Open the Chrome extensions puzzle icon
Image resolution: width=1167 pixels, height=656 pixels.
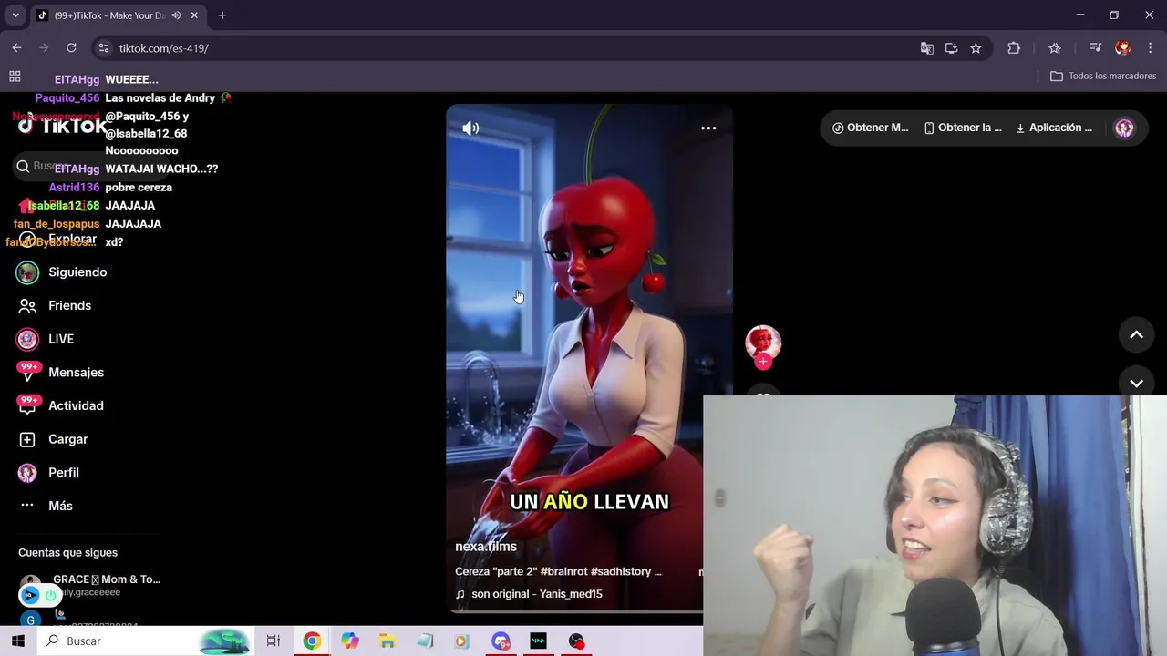1014,48
